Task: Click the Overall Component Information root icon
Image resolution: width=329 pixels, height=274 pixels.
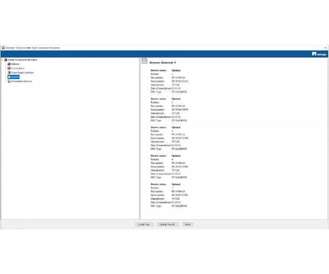Action: tap(6, 60)
